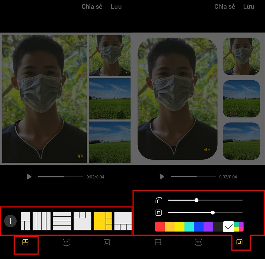This screenshot has width=265, height=259.
Task: Open the 1:1 aspect ratio tab, right screen
Action: [x=199, y=242]
